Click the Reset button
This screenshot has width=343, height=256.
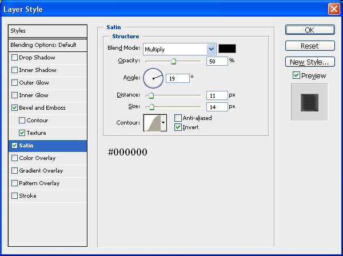310,46
